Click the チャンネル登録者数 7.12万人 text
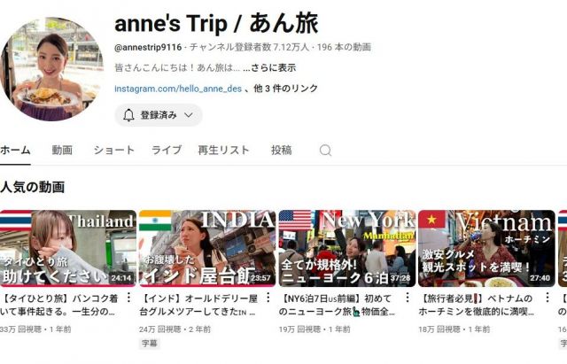This screenshot has height=364, width=567. 250,47
